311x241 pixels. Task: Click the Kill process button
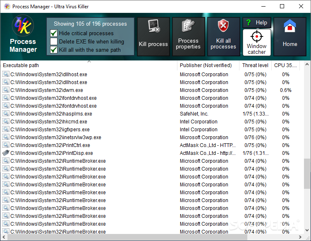(x=153, y=36)
